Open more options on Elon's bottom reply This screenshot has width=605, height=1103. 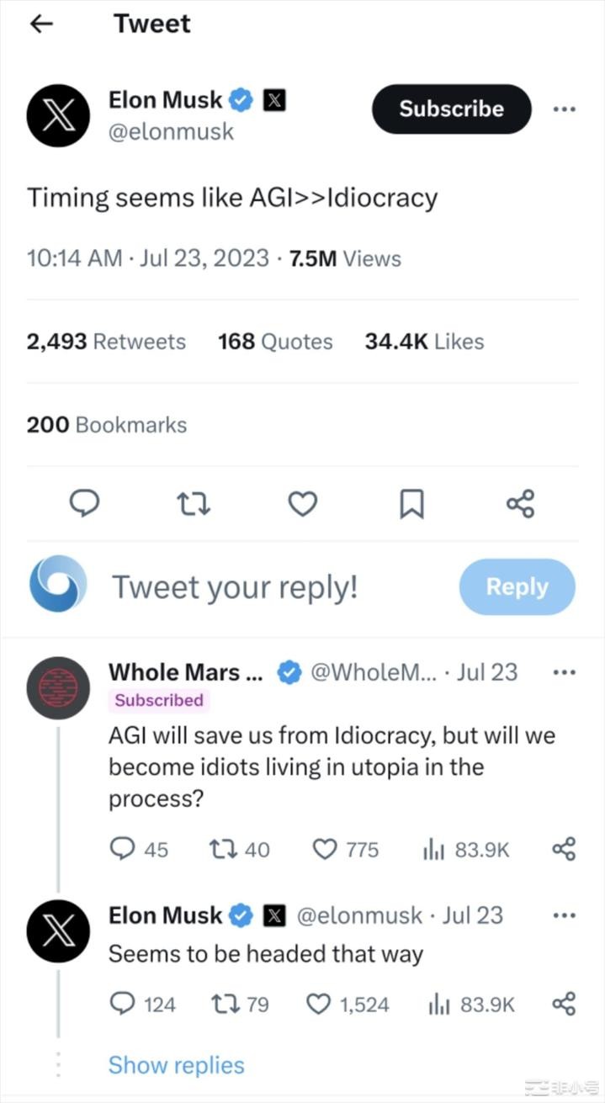564,915
